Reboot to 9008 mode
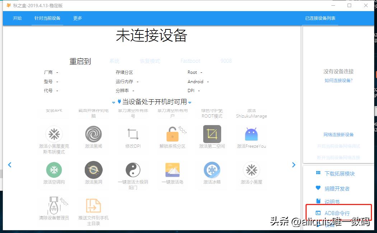 tap(226, 61)
